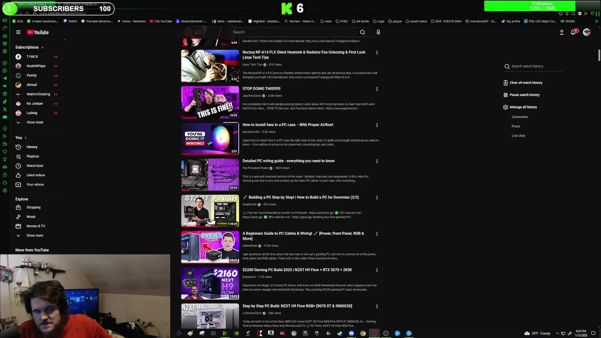601x338 pixels.
Task: Open Google Chrome from the taskbar
Action: (363, 333)
